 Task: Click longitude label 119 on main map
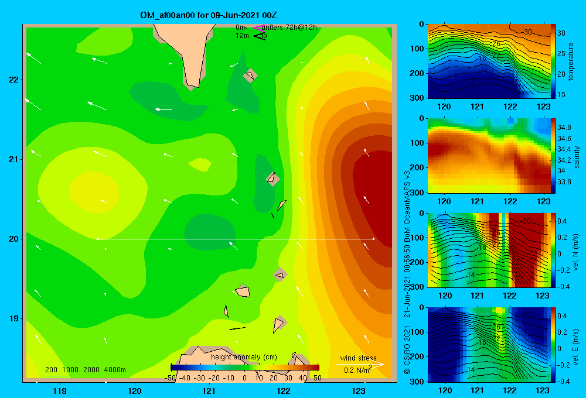[60, 391]
